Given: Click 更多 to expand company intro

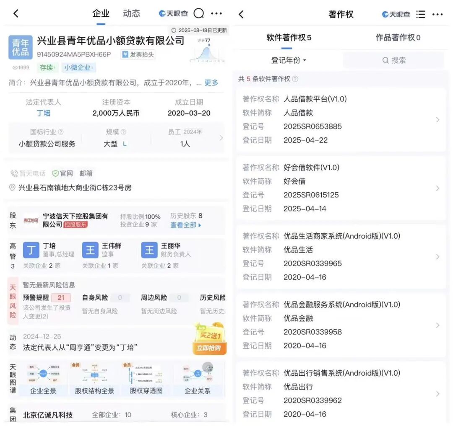Looking at the screenshot, I should pyautogui.click(x=211, y=83).
